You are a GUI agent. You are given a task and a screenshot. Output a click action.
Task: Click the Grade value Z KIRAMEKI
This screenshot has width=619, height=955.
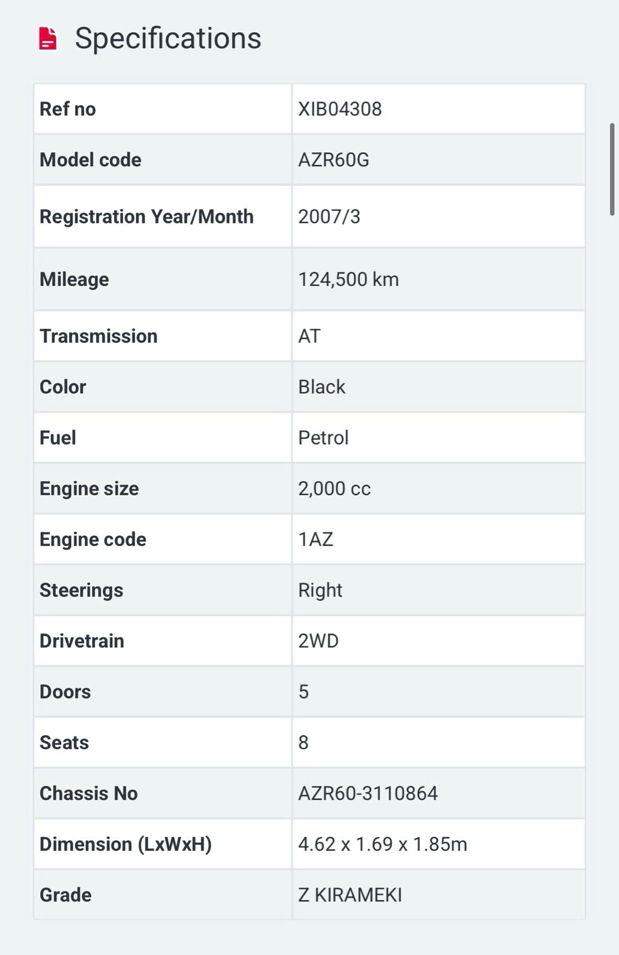coord(350,895)
